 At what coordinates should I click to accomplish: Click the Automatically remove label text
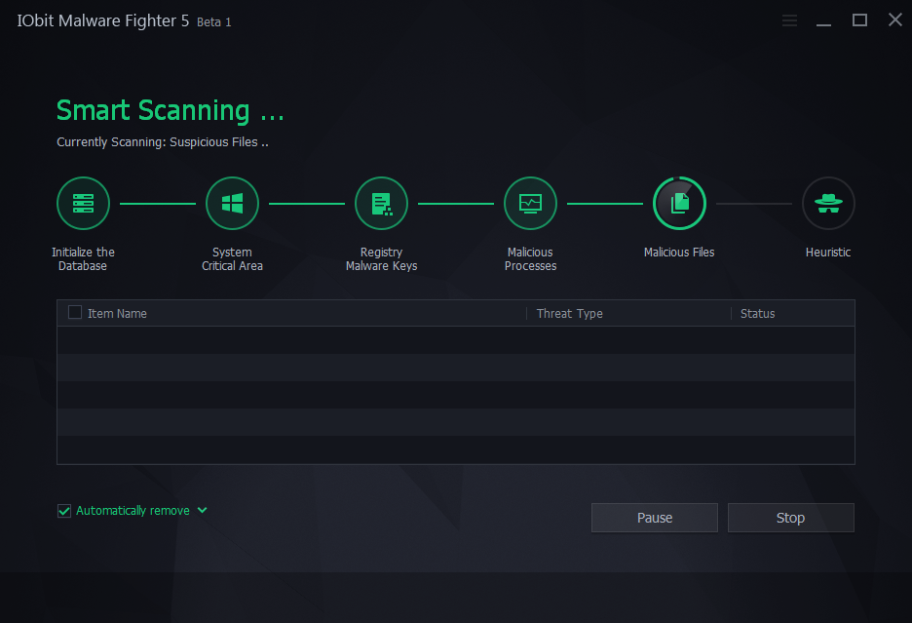pos(133,511)
